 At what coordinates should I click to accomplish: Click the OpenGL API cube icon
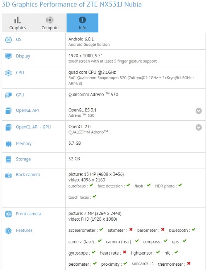(9, 111)
